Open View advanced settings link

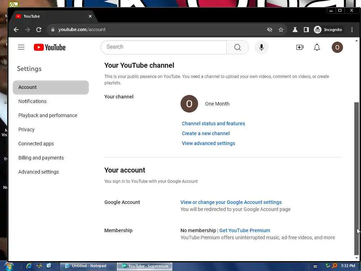(x=208, y=143)
